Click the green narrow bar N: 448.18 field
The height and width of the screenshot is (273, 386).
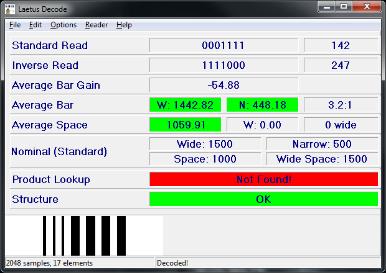point(262,105)
